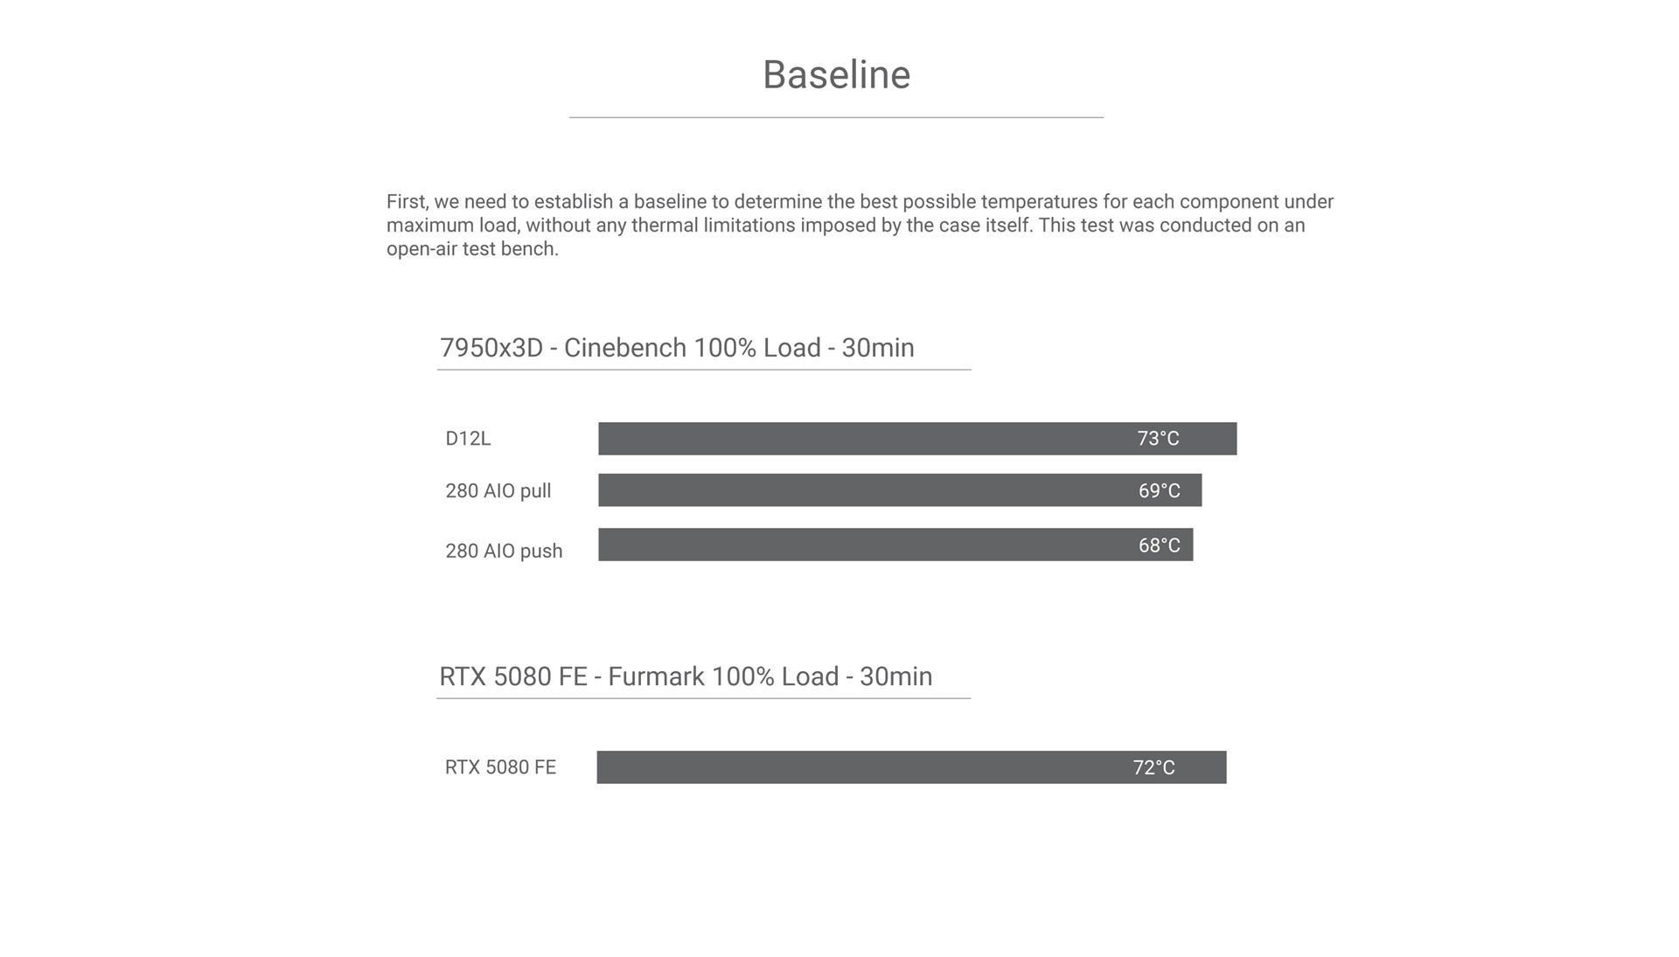Click the underline below Furmark heading
Image resolution: width=1679 pixels, height=957 pixels.
click(703, 698)
